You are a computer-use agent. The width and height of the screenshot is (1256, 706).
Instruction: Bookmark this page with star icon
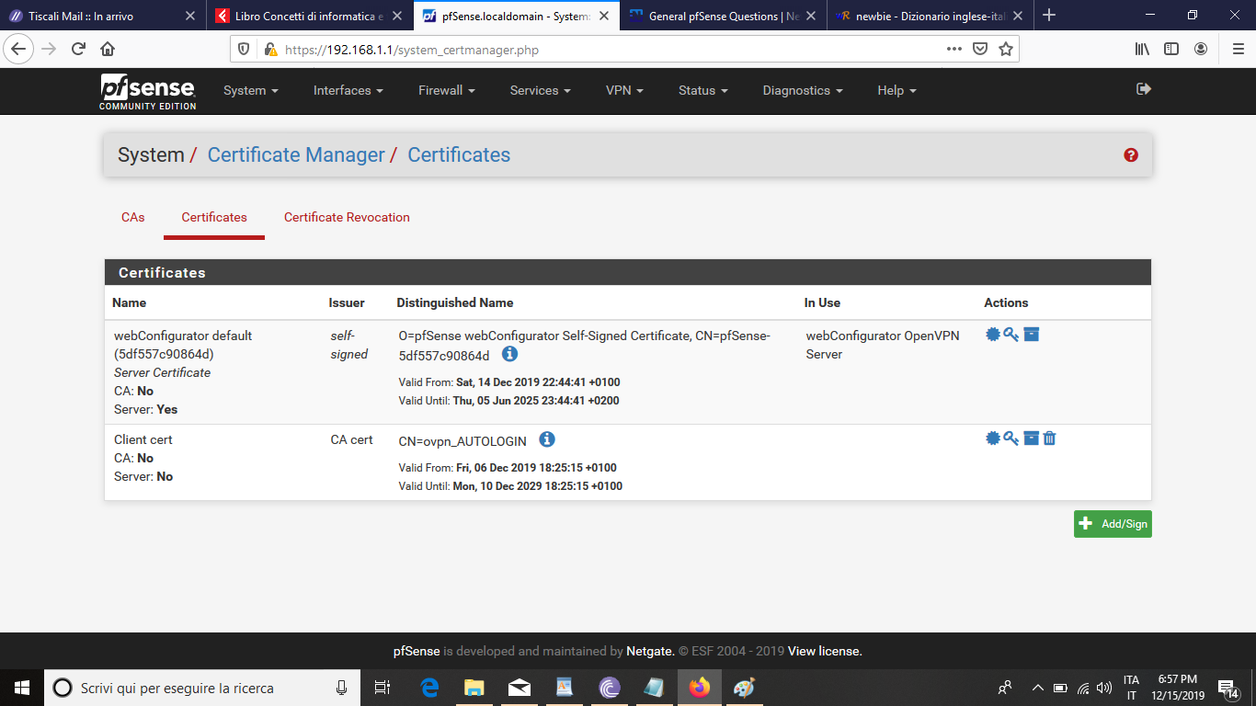point(1006,50)
